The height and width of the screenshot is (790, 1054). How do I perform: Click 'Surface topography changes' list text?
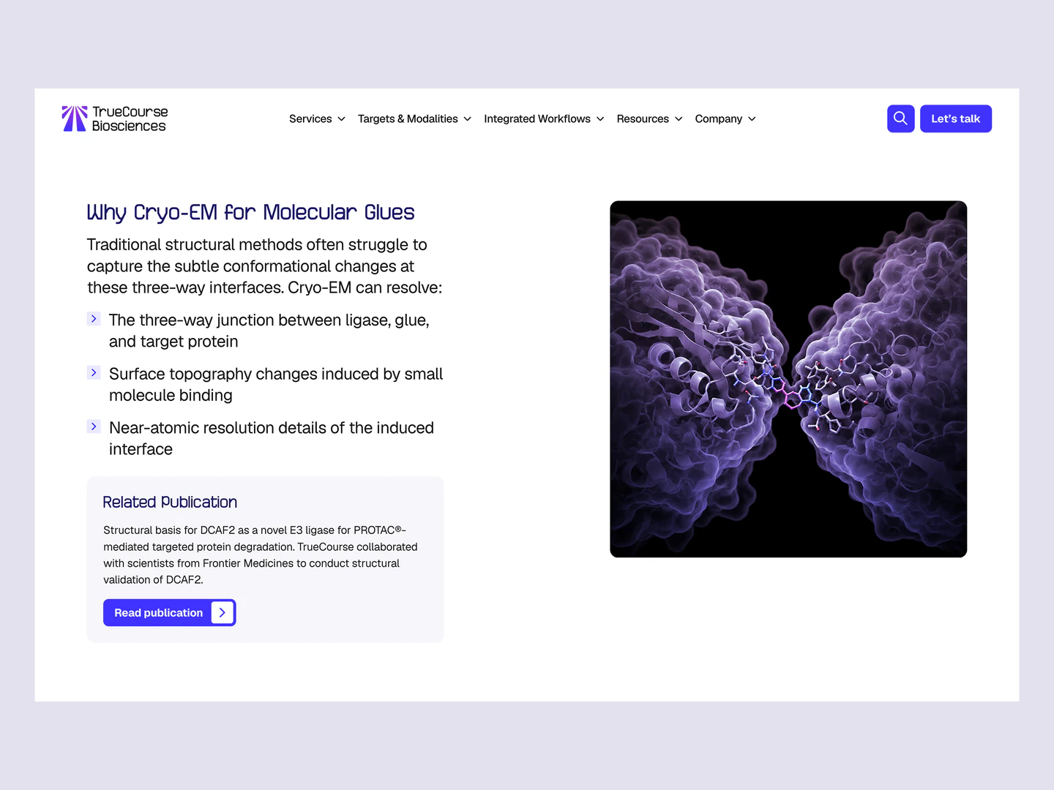coord(276,385)
